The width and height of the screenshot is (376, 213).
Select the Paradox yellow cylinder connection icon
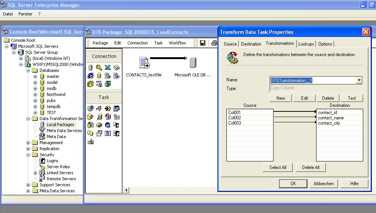coord(99,76)
